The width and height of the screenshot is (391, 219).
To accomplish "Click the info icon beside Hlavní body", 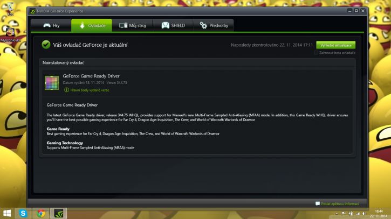I will point(66,90).
